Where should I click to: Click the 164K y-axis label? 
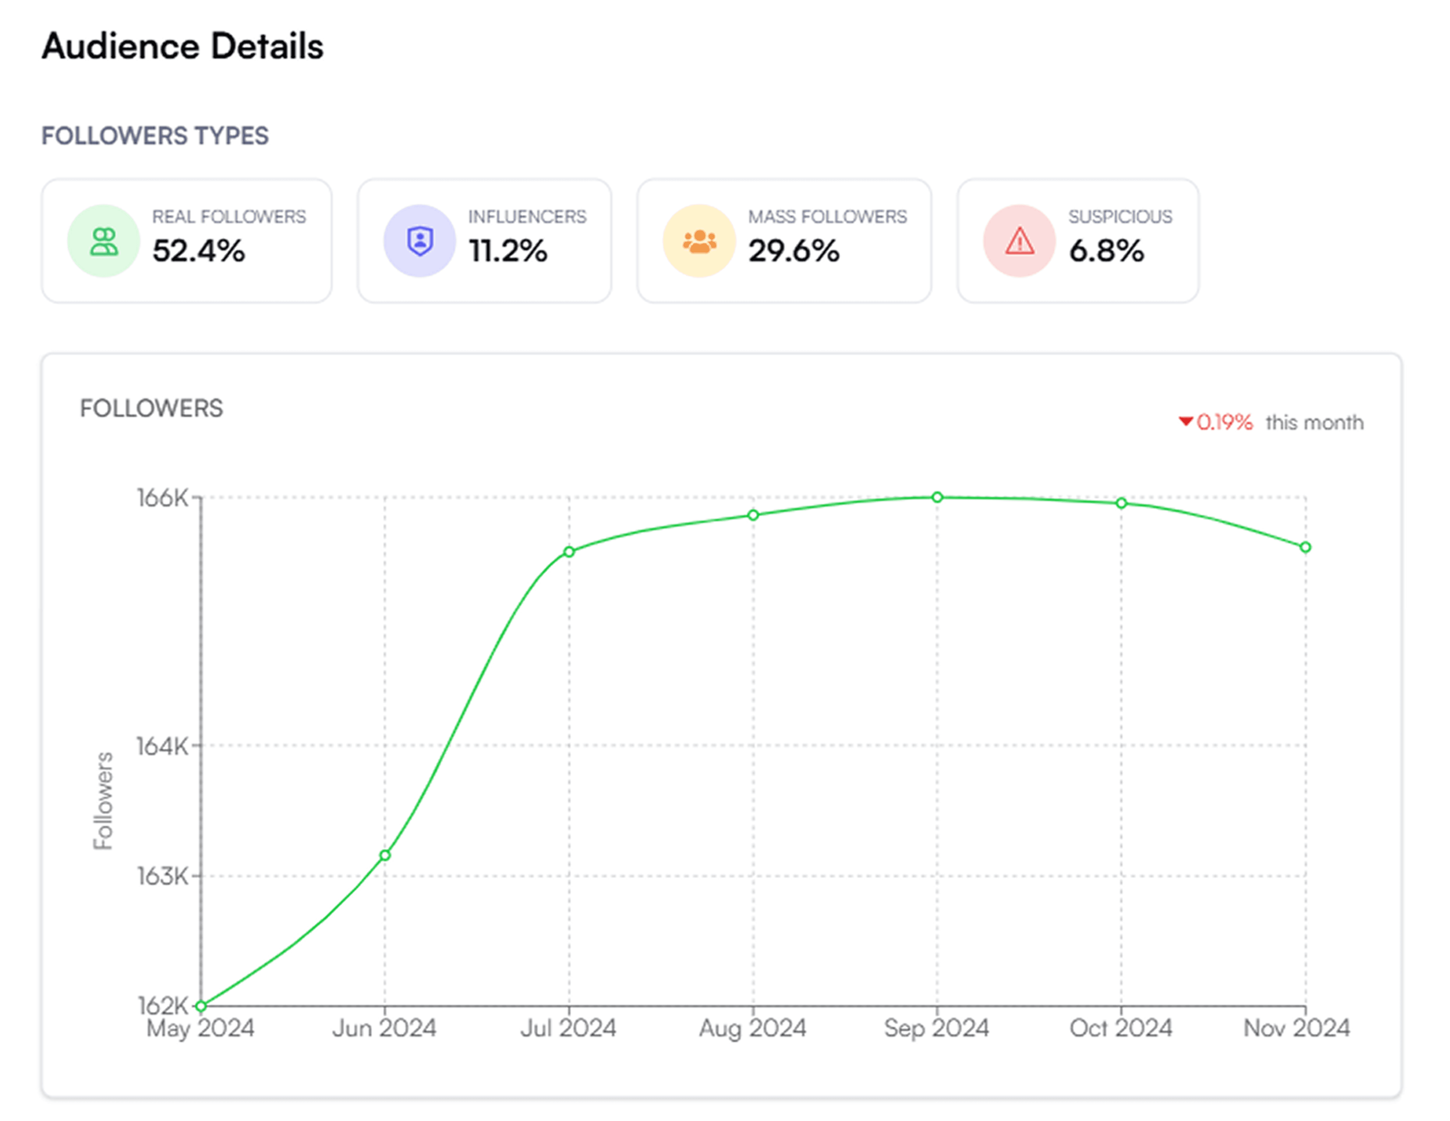[x=163, y=746]
